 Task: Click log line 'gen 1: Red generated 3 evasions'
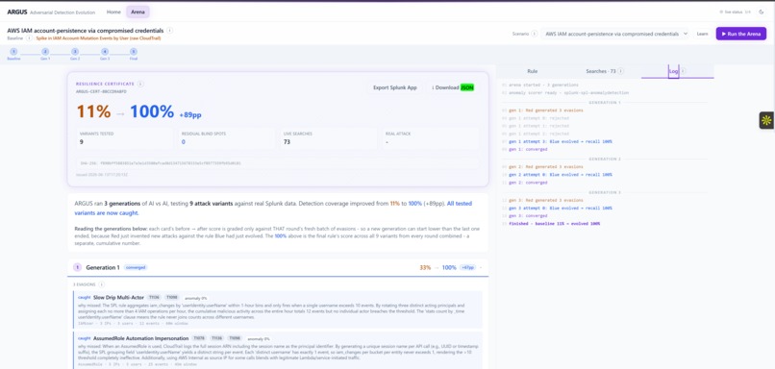[x=545, y=111]
